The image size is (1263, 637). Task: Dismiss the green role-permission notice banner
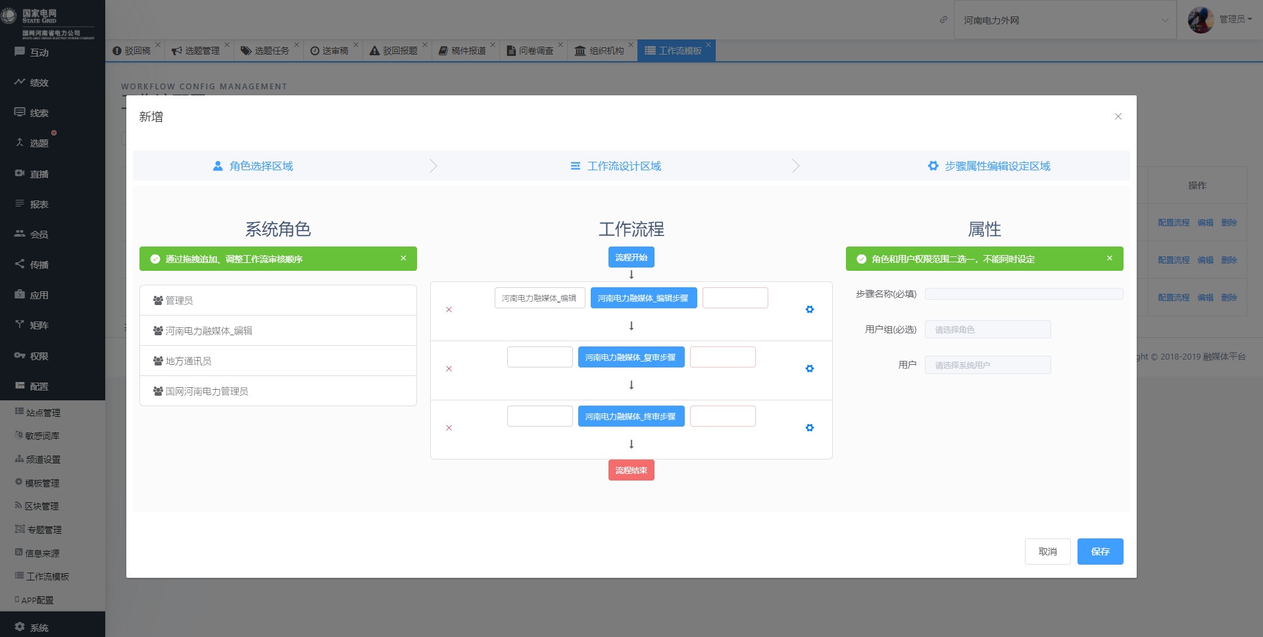[x=1110, y=258]
